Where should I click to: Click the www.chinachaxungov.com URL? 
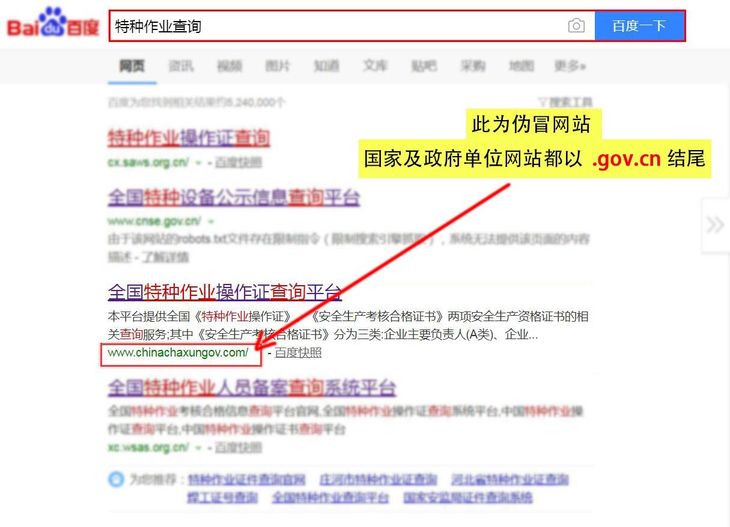pos(178,353)
